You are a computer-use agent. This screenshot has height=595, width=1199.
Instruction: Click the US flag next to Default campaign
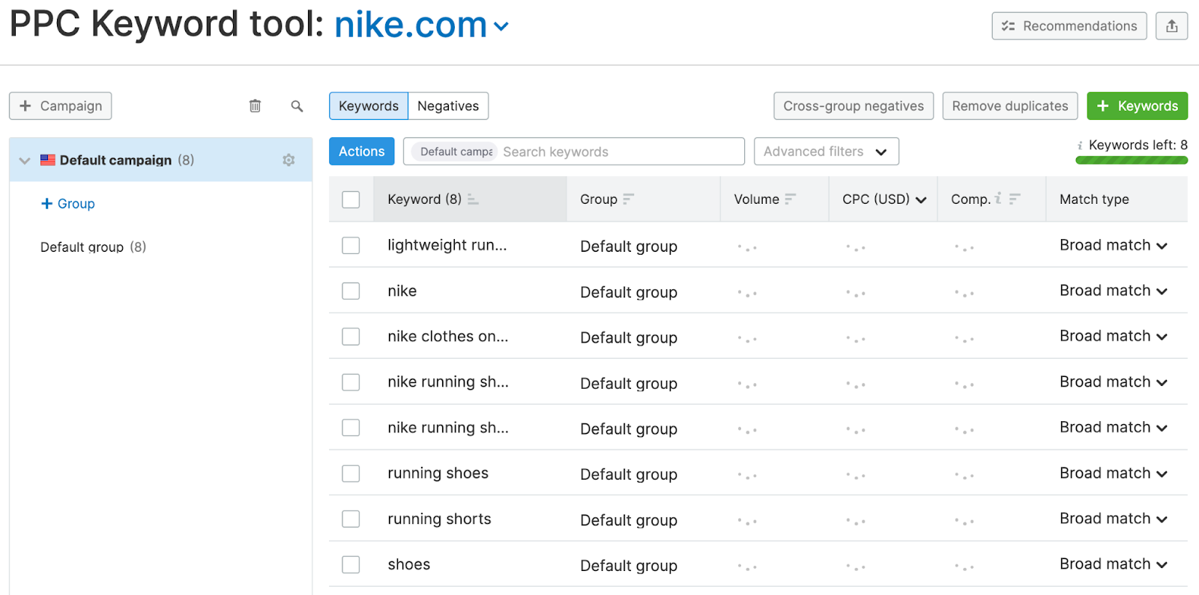click(x=48, y=160)
